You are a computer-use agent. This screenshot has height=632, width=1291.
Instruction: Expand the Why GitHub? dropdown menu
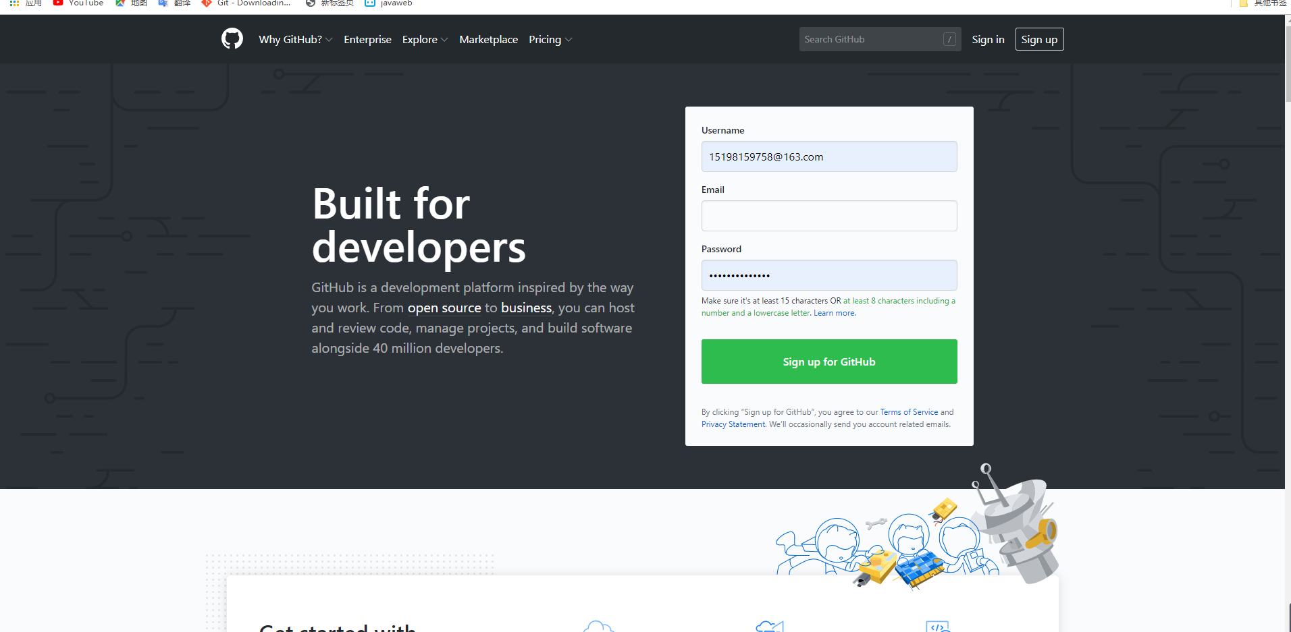296,39
